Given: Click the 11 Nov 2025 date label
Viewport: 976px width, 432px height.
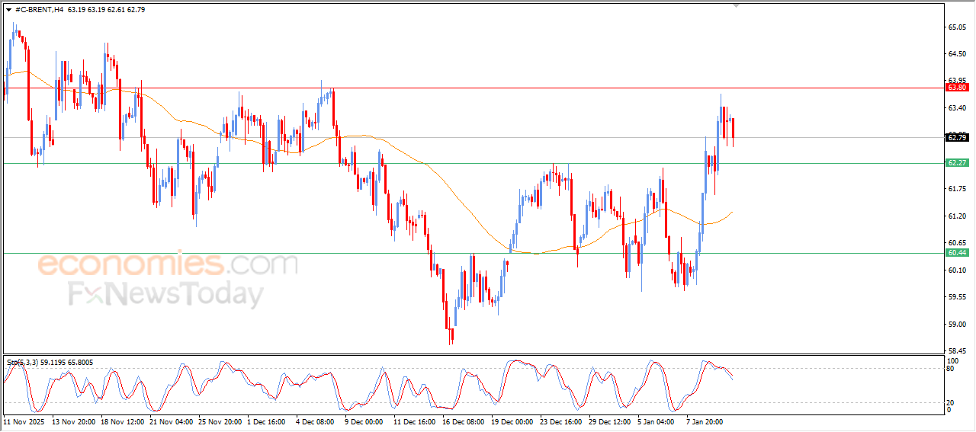Looking at the screenshot, I should [25, 421].
